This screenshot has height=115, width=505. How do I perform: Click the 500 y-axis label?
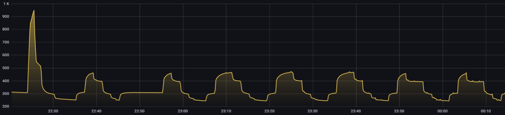coord(6,68)
